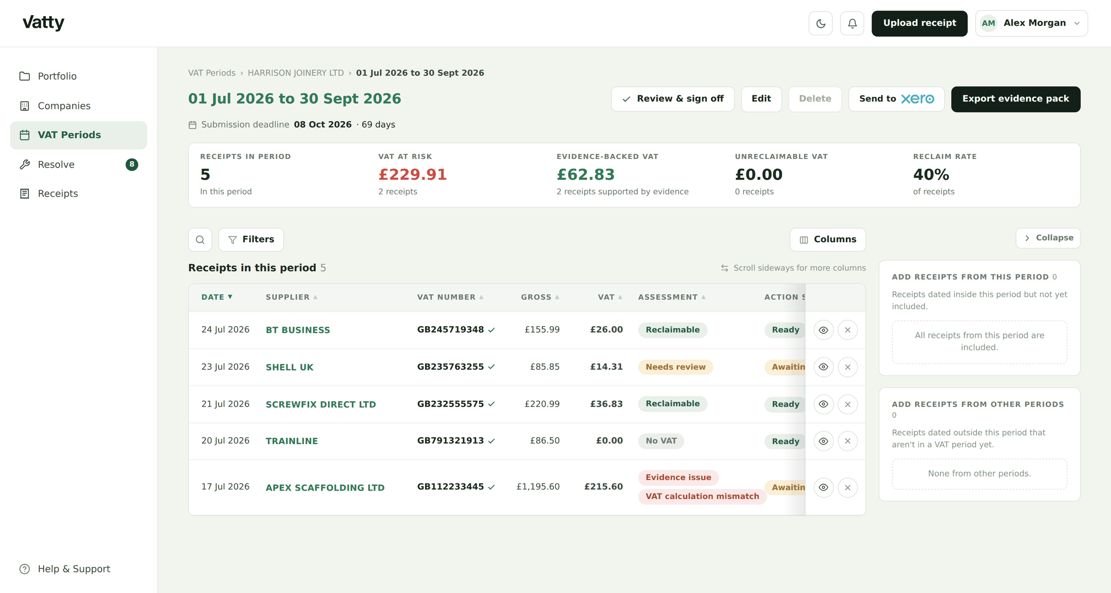1111x593 pixels.
Task: Open Receipts in the sidebar
Action: pyautogui.click(x=78, y=194)
